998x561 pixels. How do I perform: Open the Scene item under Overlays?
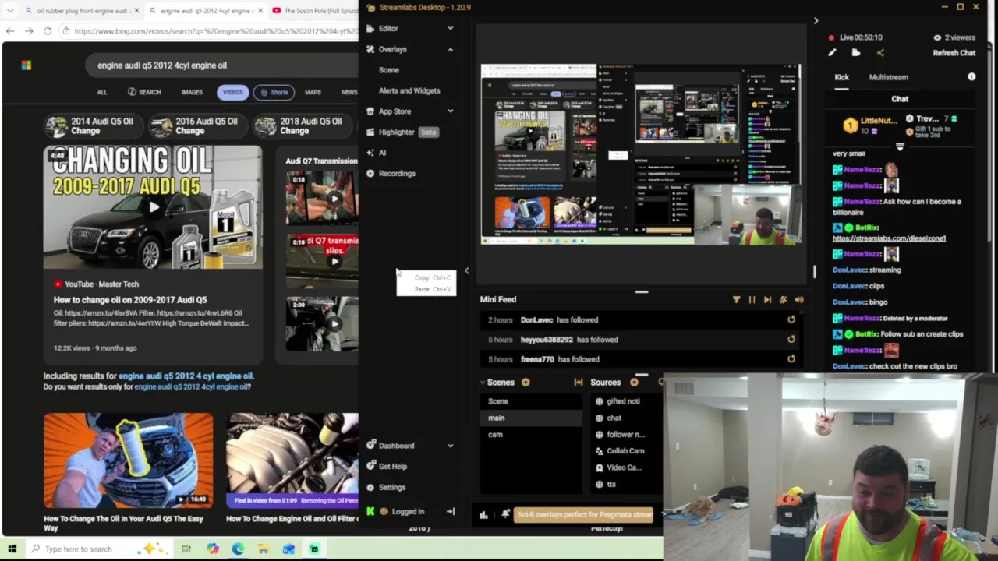pos(388,70)
